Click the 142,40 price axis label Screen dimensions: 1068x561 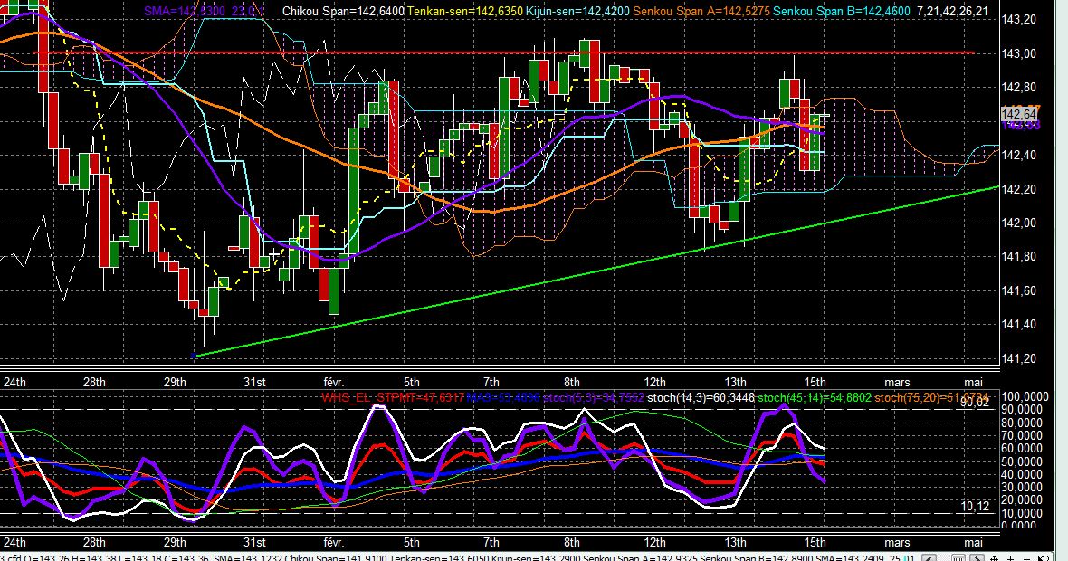[1020, 155]
